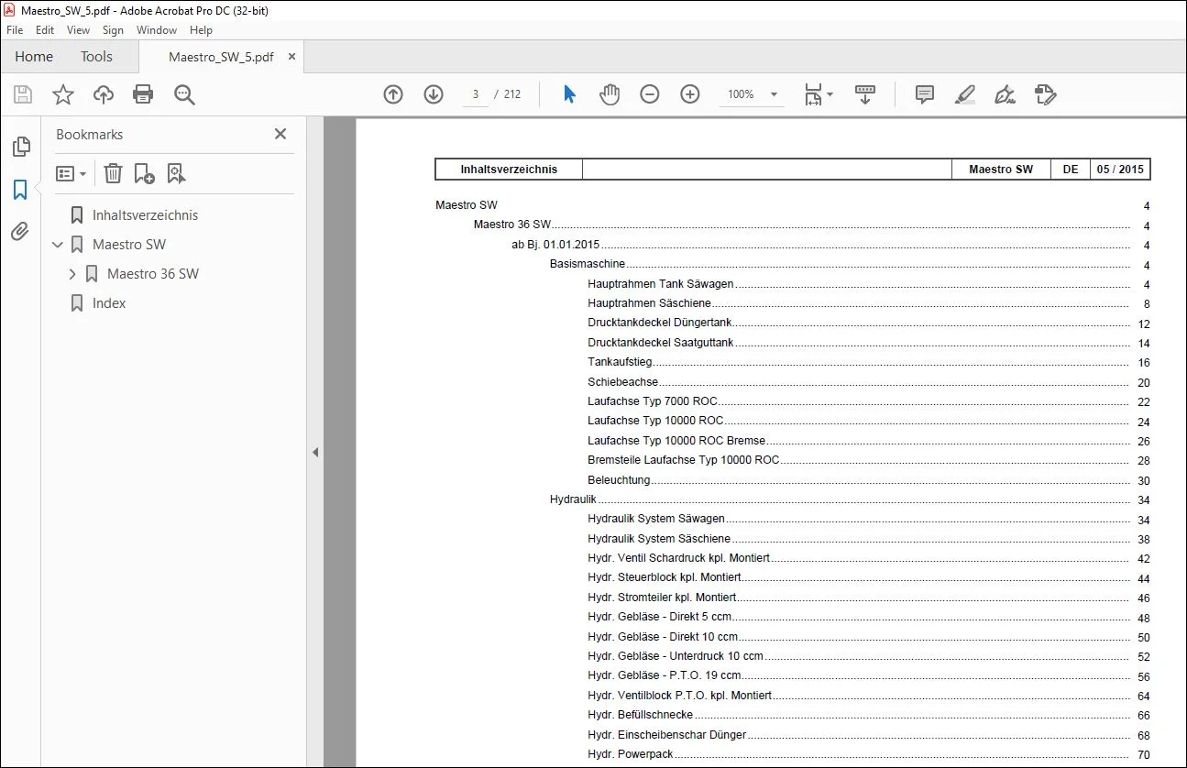Select the Maestro_SW_5.pdf document tab

pos(221,57)
